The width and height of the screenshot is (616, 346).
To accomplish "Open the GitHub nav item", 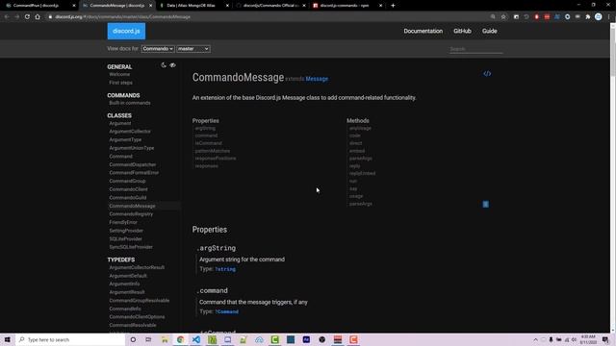I will pos(462,31).
